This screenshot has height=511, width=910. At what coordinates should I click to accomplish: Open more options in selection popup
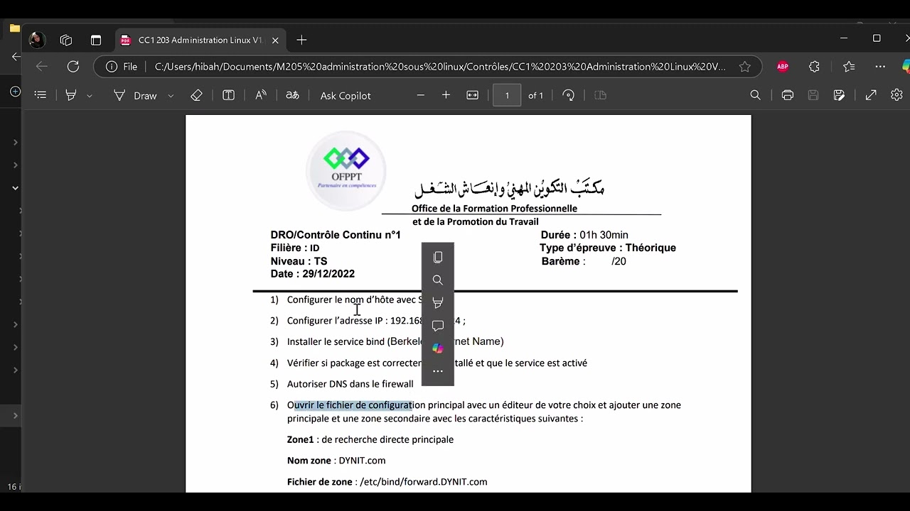[x=438, y=370]
